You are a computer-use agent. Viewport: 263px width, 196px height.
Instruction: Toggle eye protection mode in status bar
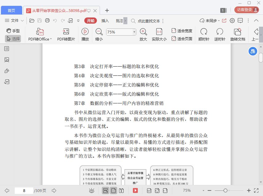tap(91, 190)
